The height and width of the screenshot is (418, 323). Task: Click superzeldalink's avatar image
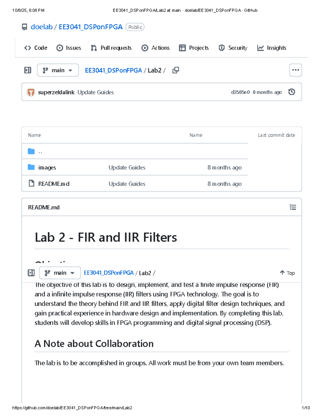pos(31,92)
